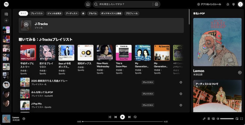Screen dimensions: 245x125
Task: Add 2026-最新流行り playlist to library
Action: tap(181, 82)
